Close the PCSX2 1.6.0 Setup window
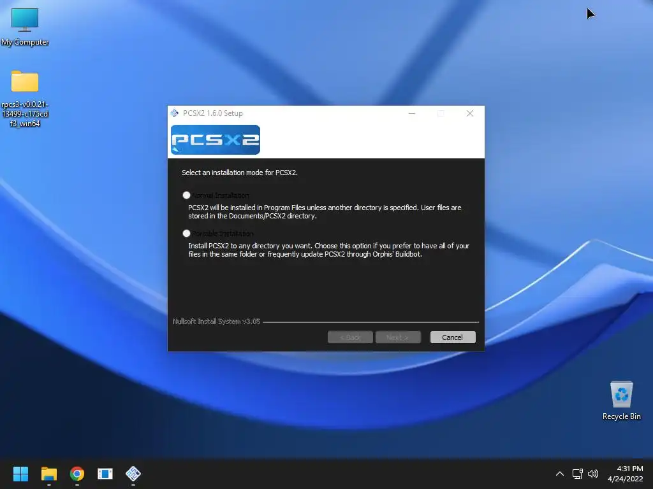 click(470, 113)
